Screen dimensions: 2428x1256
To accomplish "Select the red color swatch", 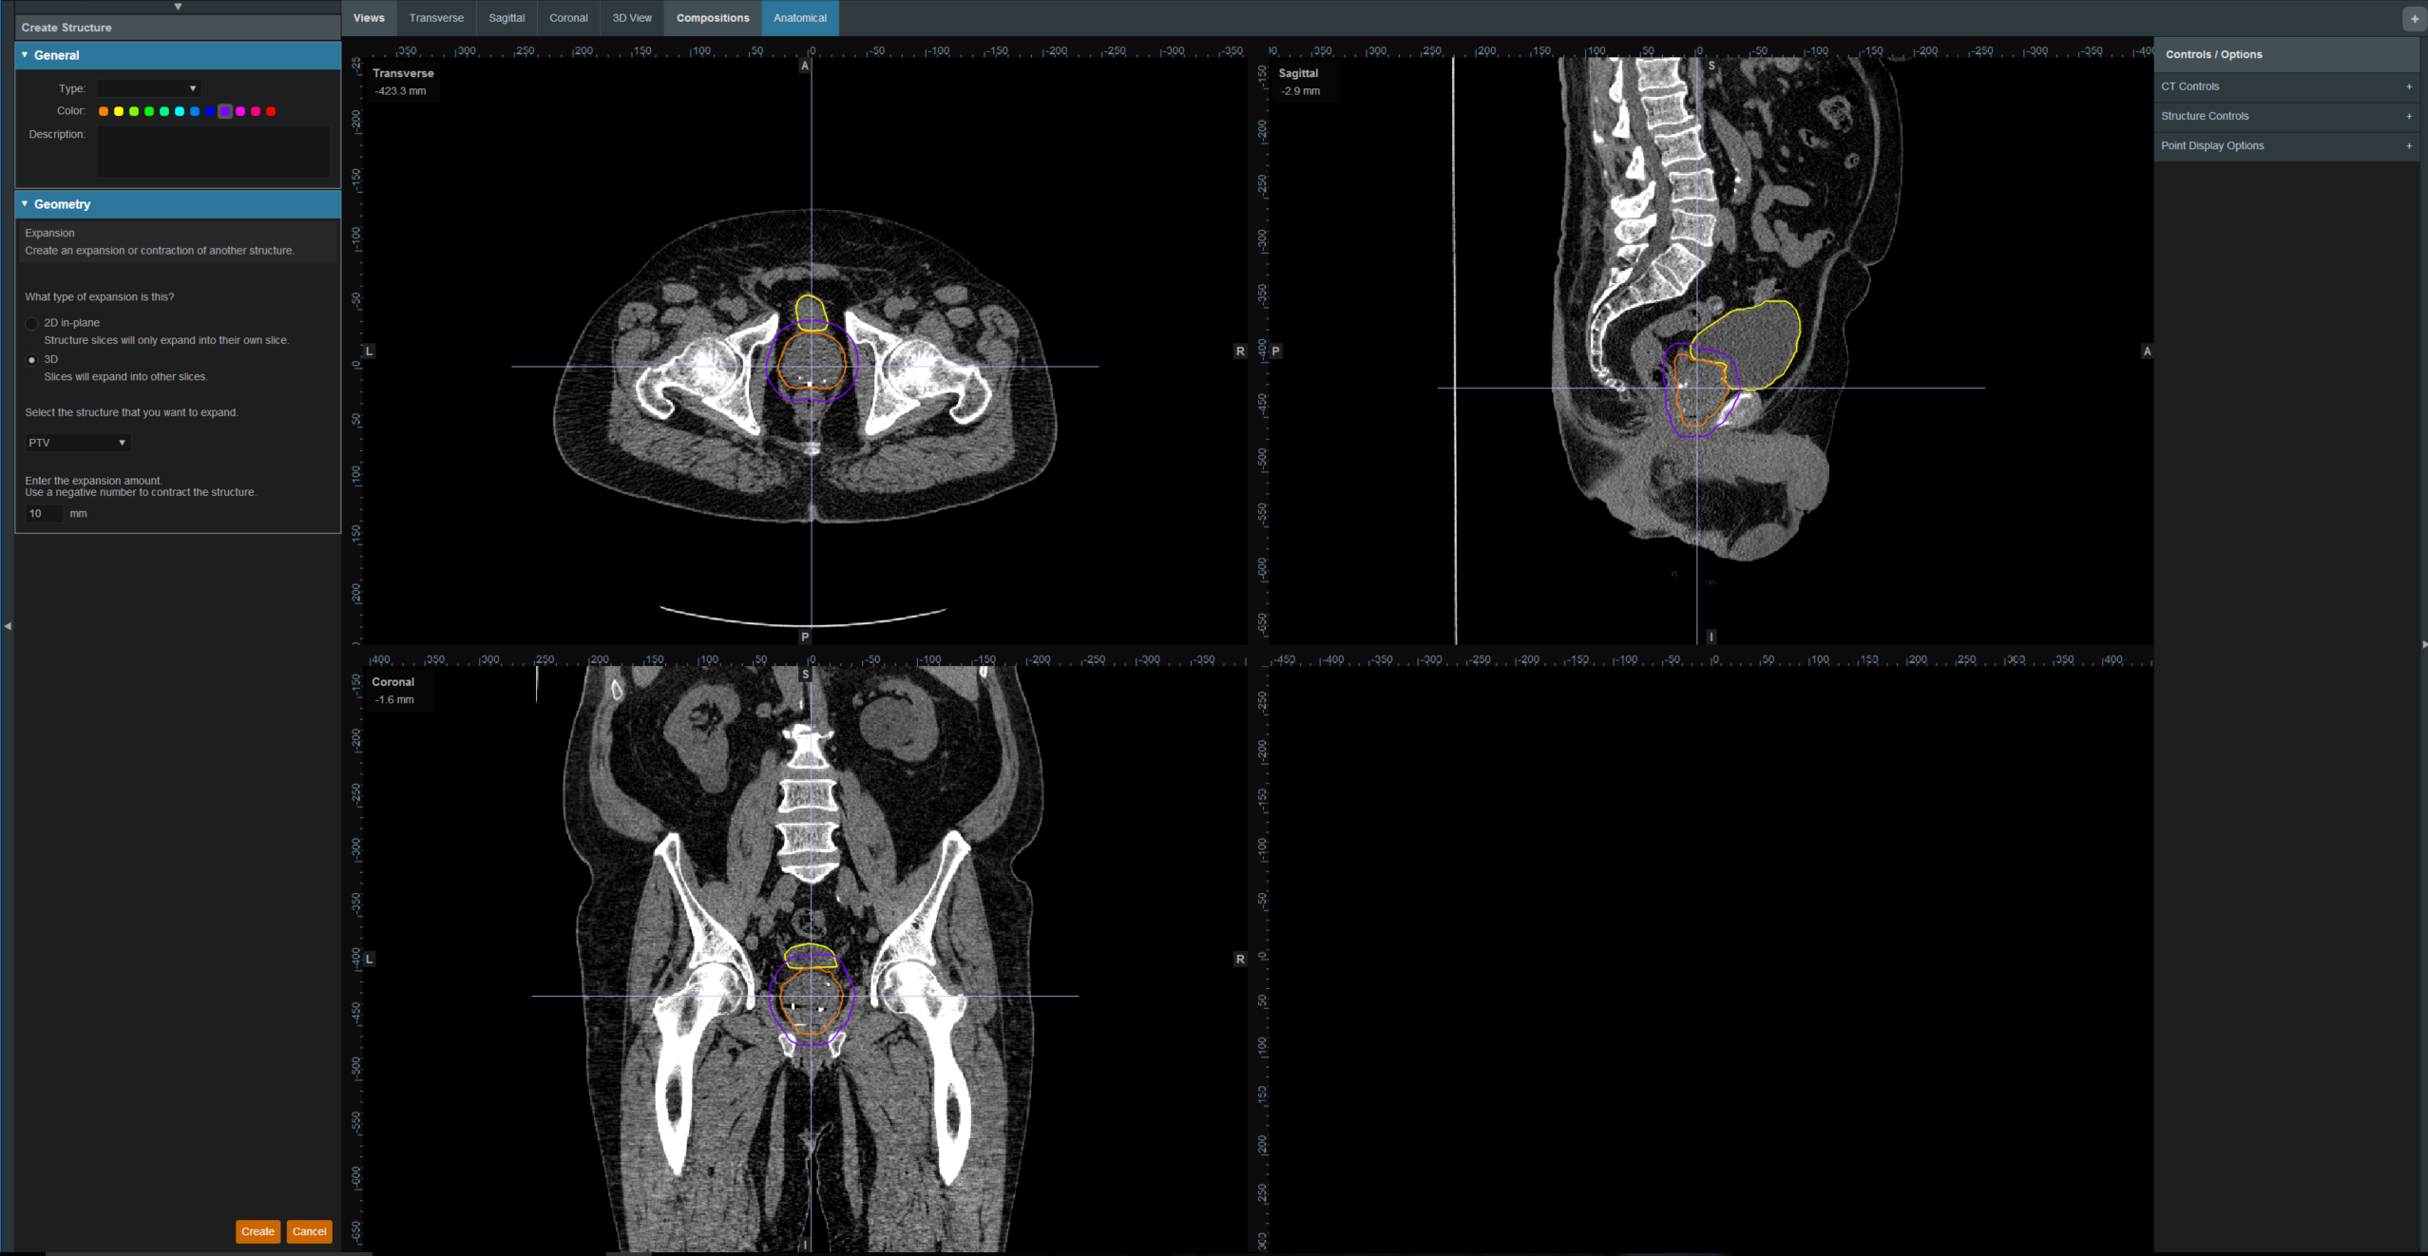I will click(271, 111).
